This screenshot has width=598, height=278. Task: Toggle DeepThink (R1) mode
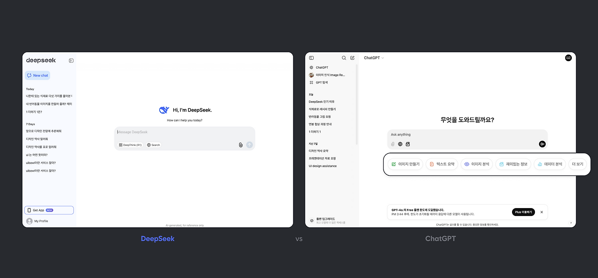[x=130, y=145]
